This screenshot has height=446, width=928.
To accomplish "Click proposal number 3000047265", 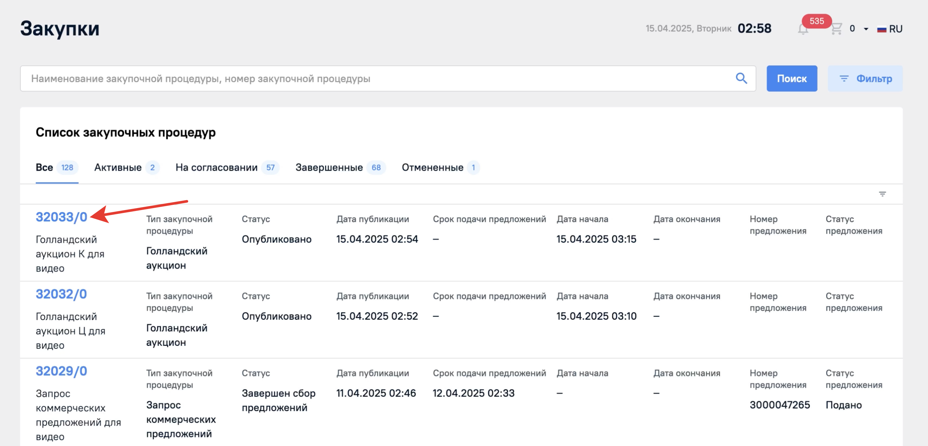I will click(780, 405).
